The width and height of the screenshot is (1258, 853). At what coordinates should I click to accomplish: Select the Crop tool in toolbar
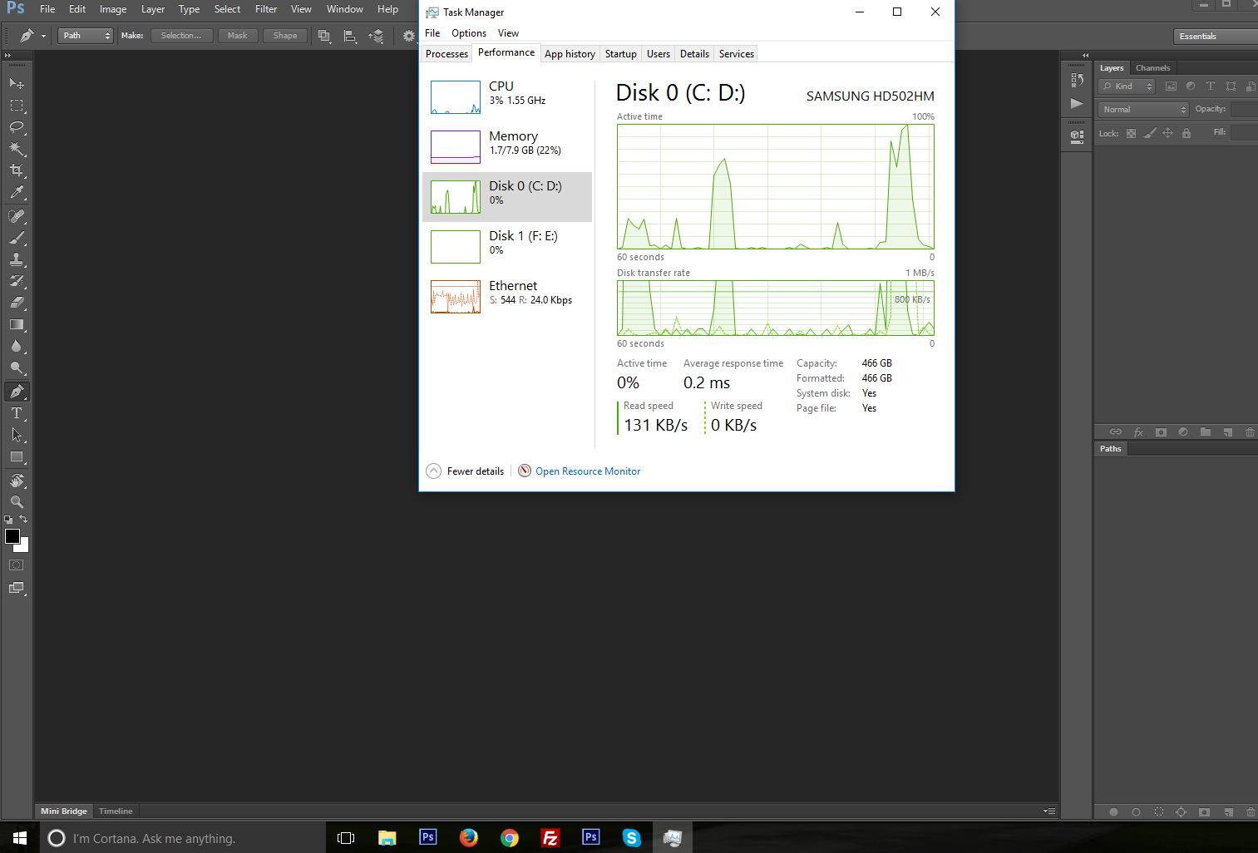16,170
